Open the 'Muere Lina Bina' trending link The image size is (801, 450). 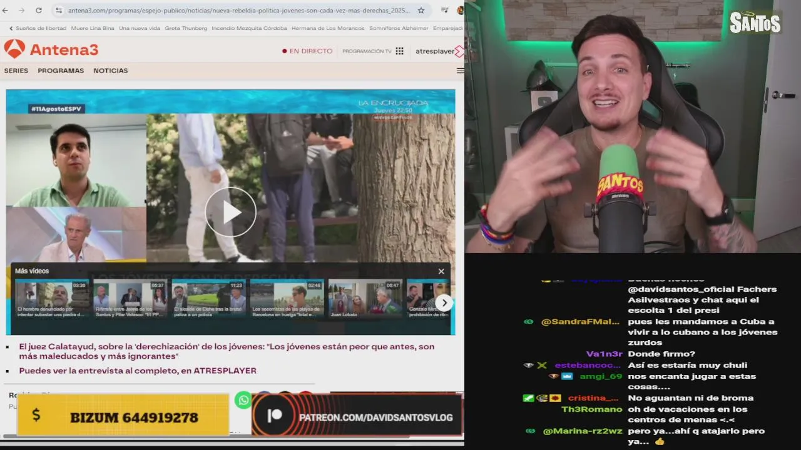pos(93,28)
